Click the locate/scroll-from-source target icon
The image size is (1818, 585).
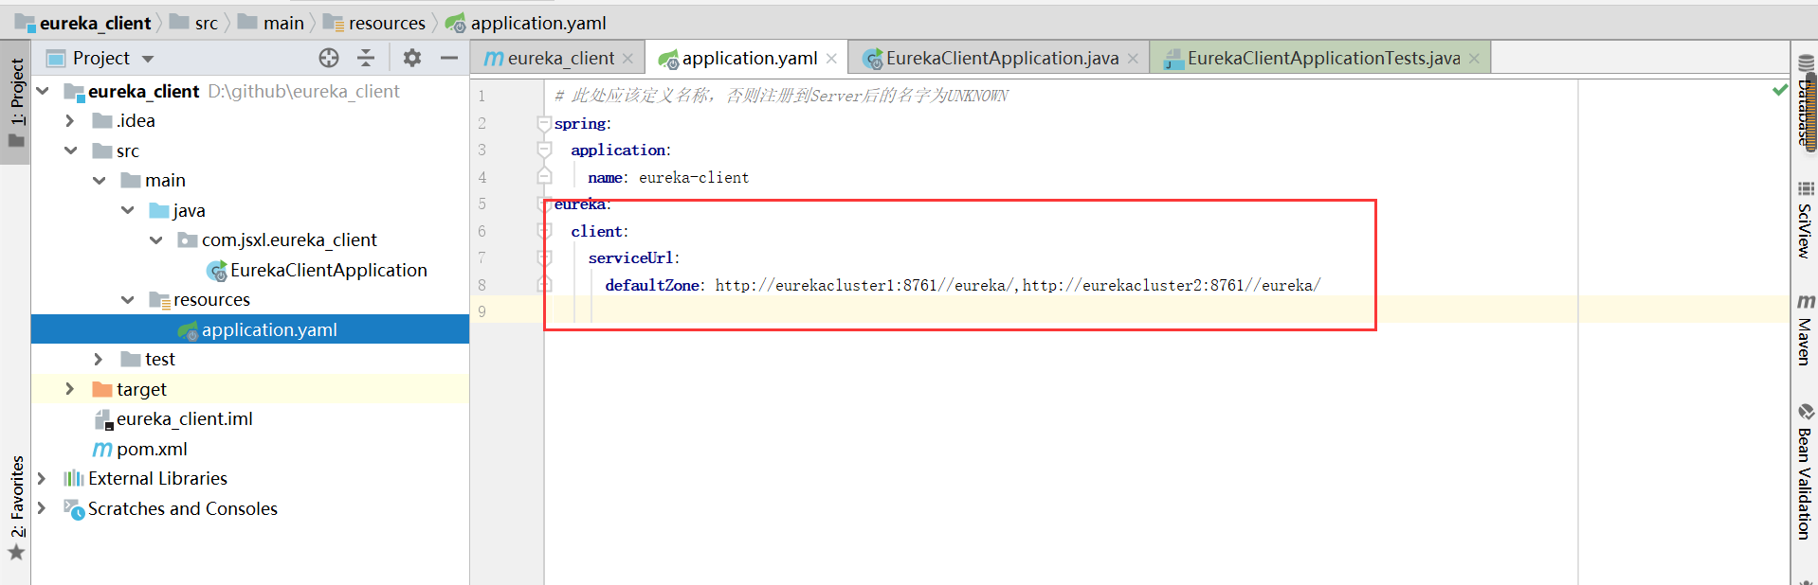pos(329,58)
